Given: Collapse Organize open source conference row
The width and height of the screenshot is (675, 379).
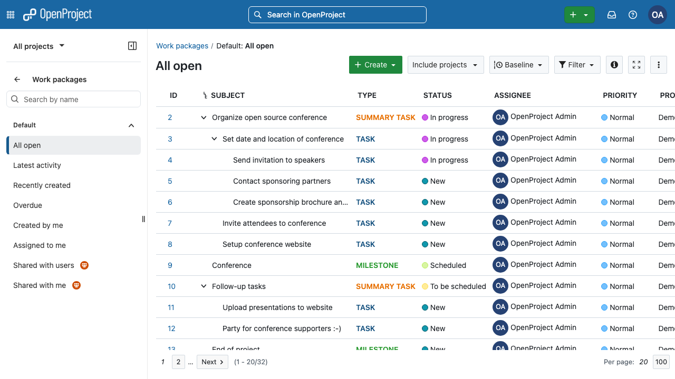Looking at the screenshot, I should 204,117.
